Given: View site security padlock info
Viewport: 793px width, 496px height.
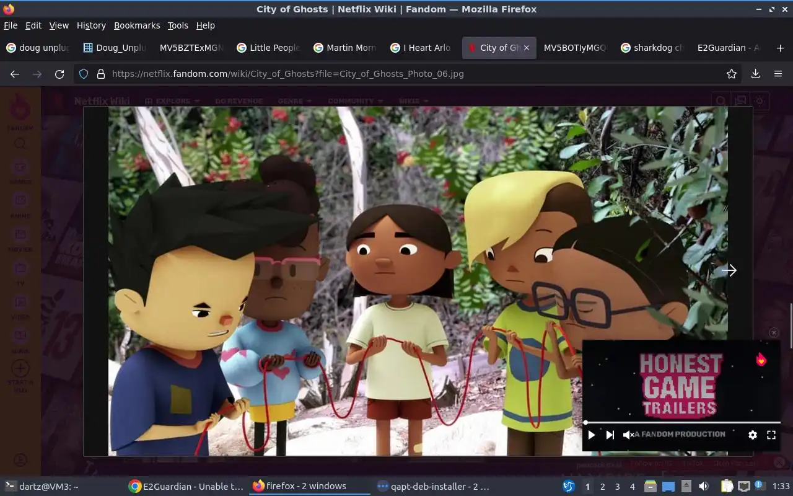Looking at the screenshot, I should click(x=101, y=74).
